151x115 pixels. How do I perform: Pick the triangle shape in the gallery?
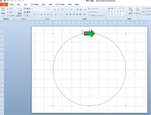pyautogui.click(x=112, y=11)
